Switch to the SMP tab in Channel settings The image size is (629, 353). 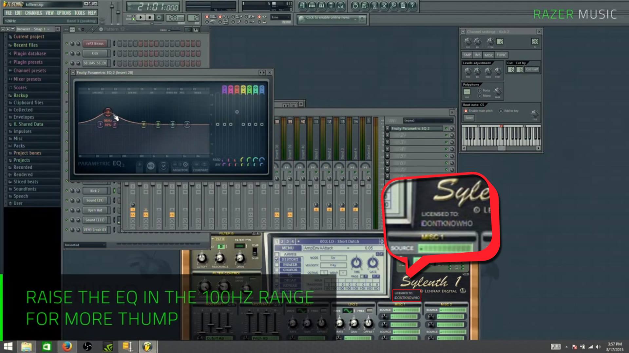[467, 55]
